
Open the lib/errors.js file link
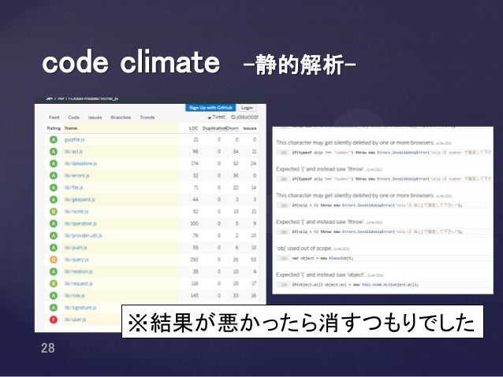[77, 176]
